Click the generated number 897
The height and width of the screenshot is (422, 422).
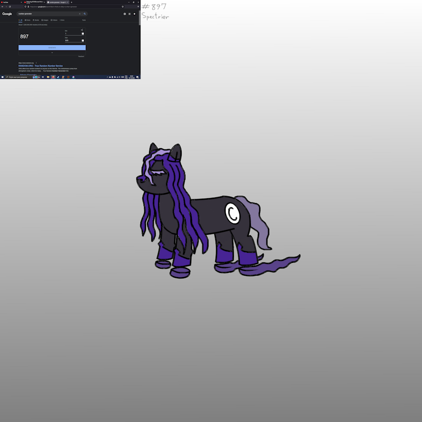tap(24, 37)
